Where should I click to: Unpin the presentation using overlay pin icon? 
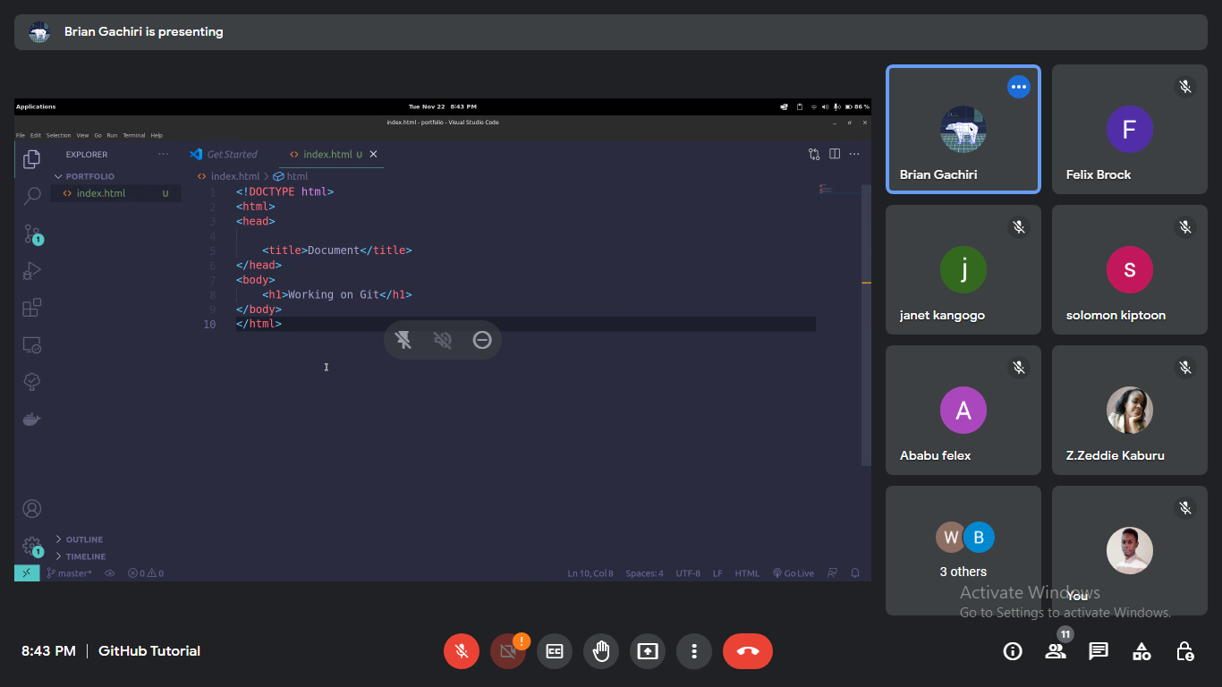pyautogui.click(x=403, y=340)
